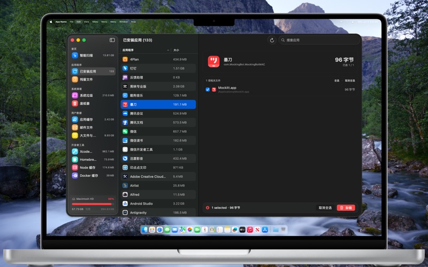This screenshot has width=428, height=267.
Task: Select Alfred in the app list
Action: pyautogui.click(x=158, y=194)
